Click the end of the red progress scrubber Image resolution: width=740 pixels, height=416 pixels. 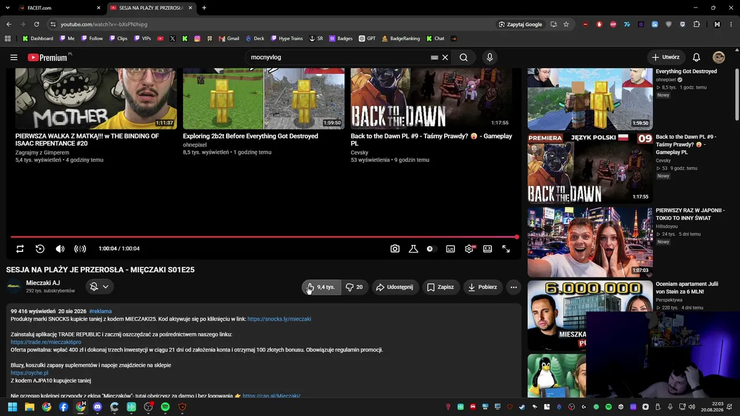[x=516, y=237]
